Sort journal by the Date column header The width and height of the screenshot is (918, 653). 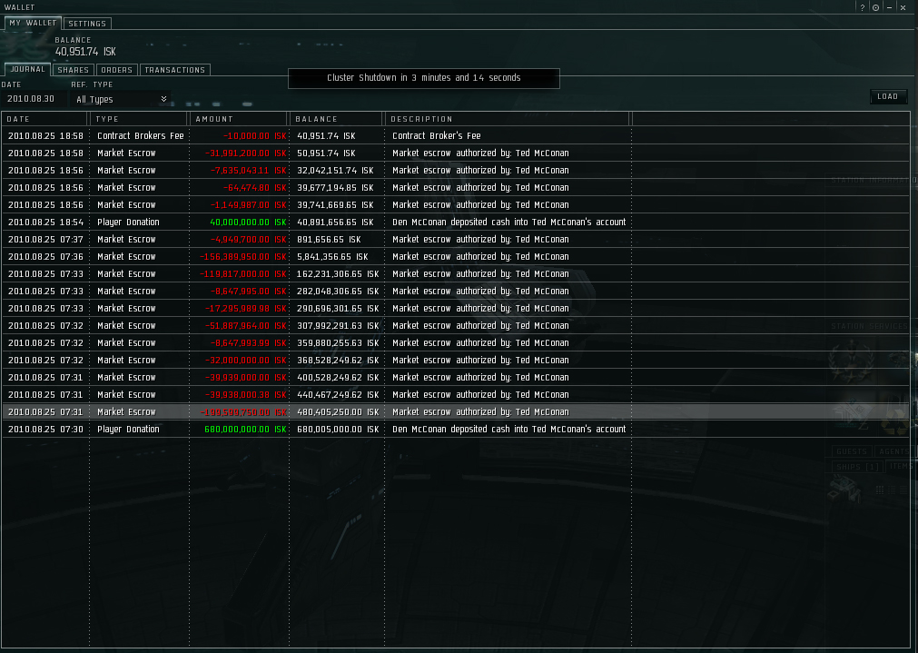[x=45, y=119]
